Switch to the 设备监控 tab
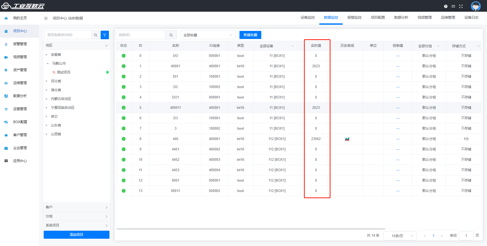Screen dimensions: 487x246 point(308,18)
